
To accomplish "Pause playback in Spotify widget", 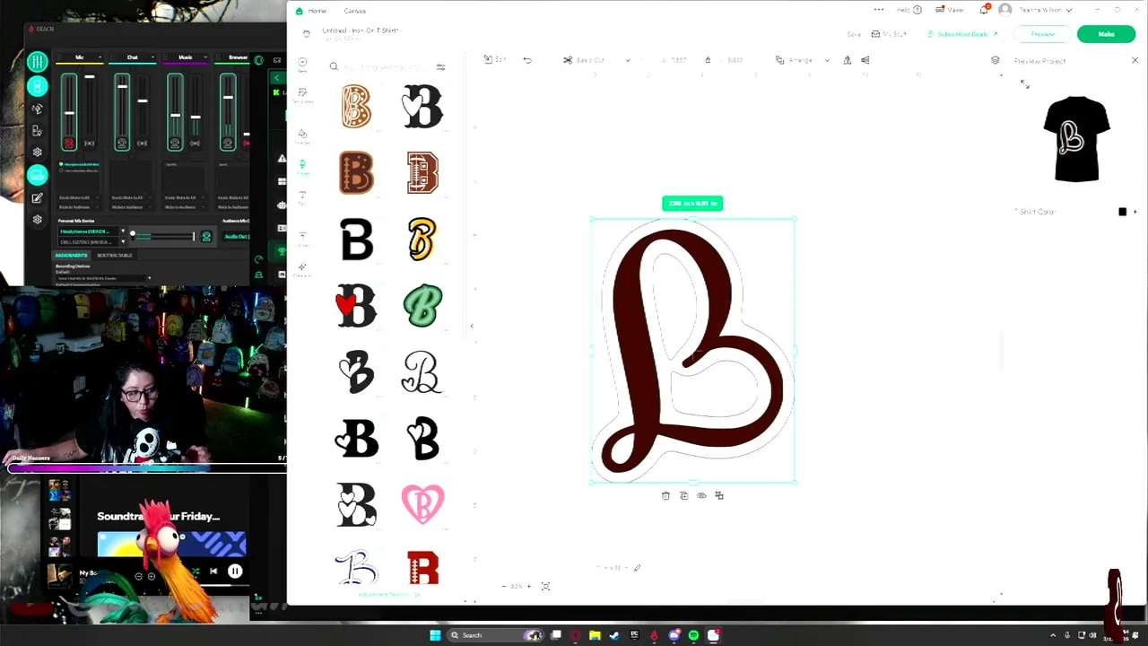I will pyautogui.click(x=234, y=571).
